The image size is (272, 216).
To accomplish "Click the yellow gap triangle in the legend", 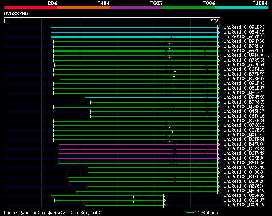I will pyautogui.click(x=35, y=213).
